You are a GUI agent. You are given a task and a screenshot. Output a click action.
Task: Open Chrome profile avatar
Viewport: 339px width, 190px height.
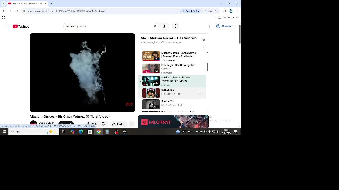(x=231, y=11)
